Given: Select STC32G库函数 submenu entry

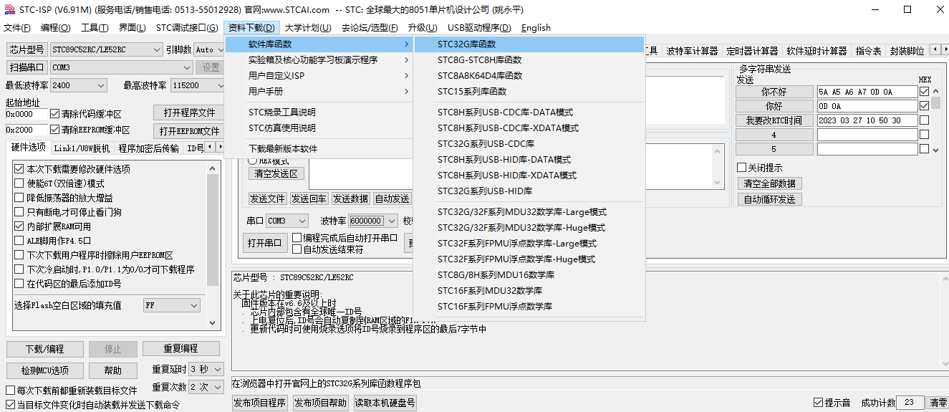Looking at the screenshot, I should click(529, 44).
